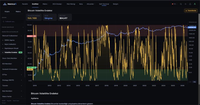This screenshot has width=200, height=105.
Task: Expand Zincir-Üstü Metrikler category
Action: click(x=12, y=58)
